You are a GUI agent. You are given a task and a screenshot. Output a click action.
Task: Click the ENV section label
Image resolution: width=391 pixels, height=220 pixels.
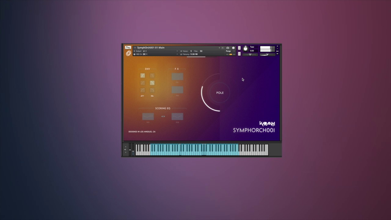pyautogui.click(x=148, y=69)
